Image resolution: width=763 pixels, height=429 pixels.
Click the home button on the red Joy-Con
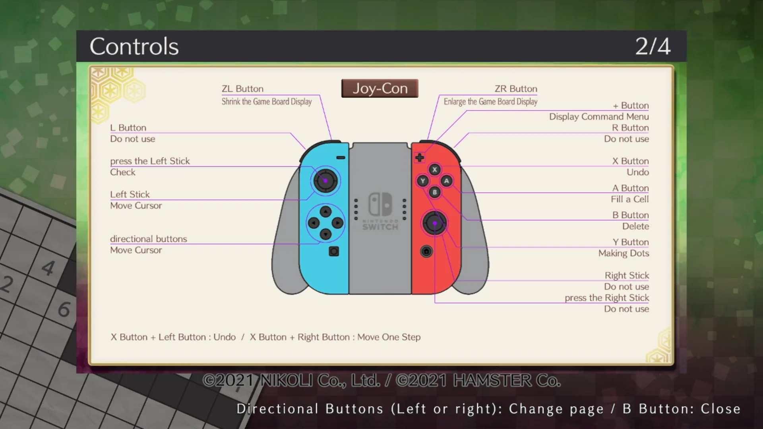[426, 251]
